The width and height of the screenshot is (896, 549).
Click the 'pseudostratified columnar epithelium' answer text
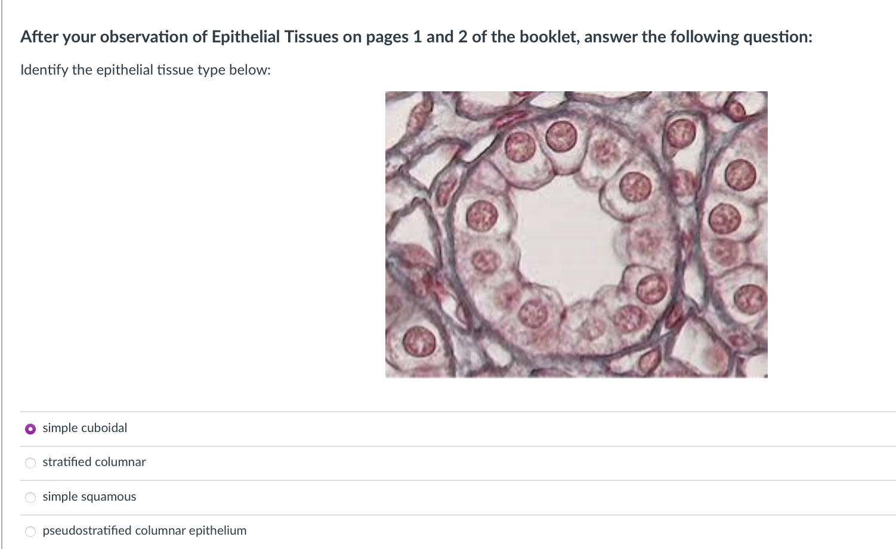point(144,531)
